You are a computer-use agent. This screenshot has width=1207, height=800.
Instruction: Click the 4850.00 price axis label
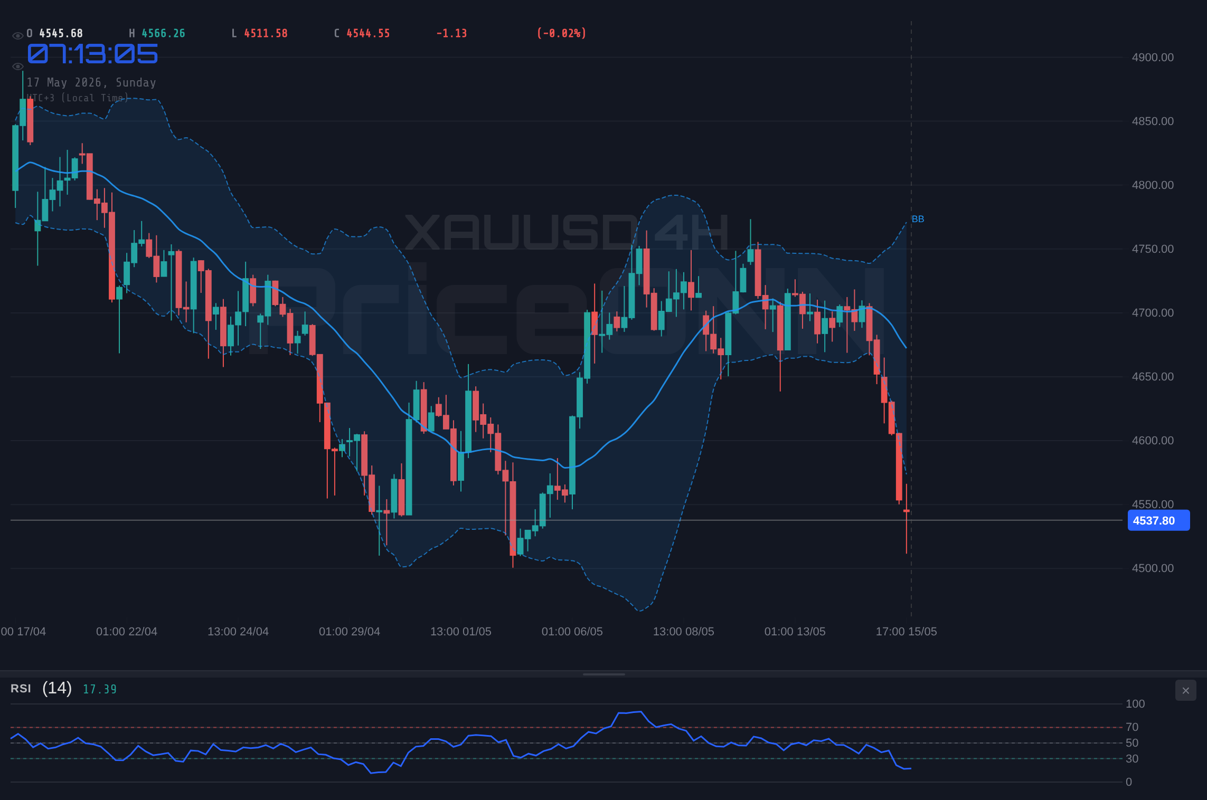pyautogui.click(x=1153, y=121)
